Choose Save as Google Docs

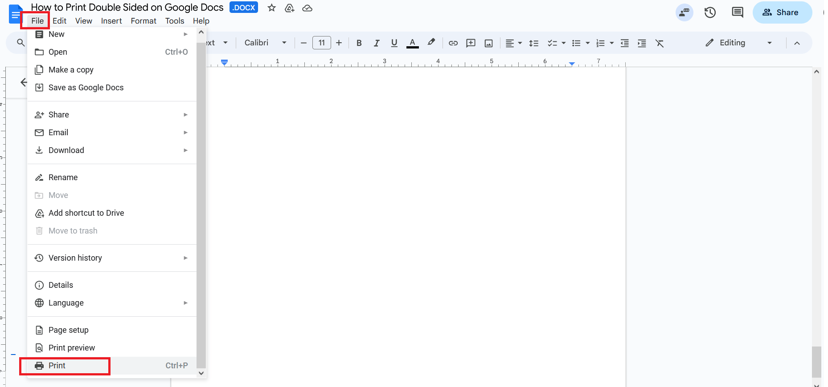112,88
